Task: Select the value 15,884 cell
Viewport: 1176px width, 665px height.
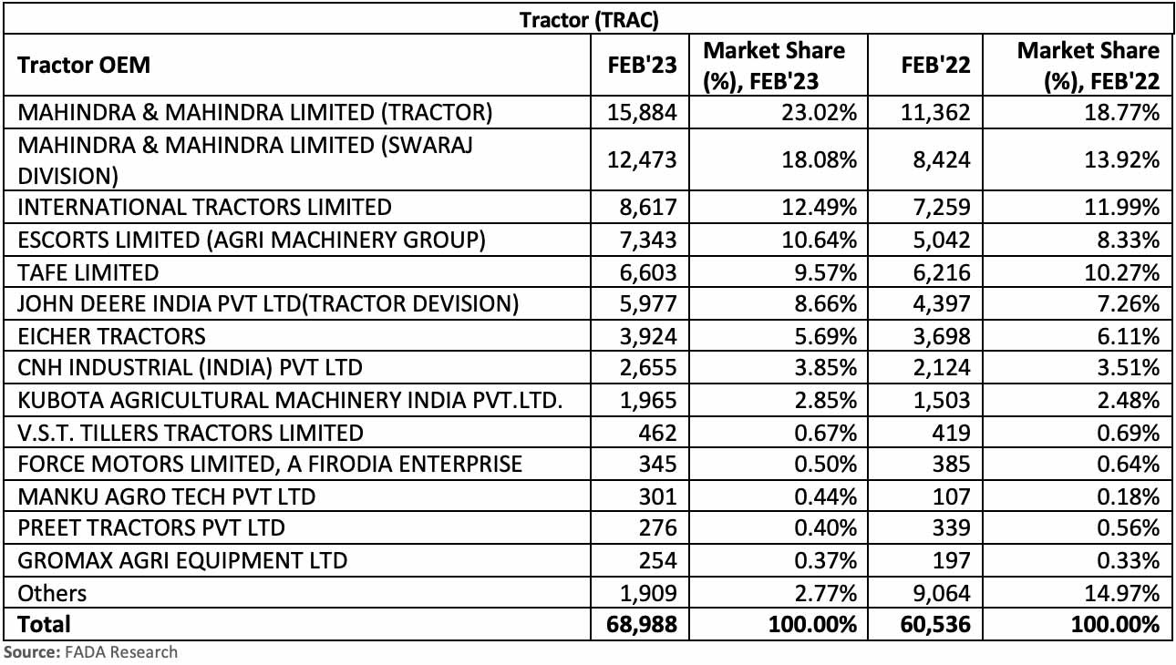Action: tap(643, 112)
